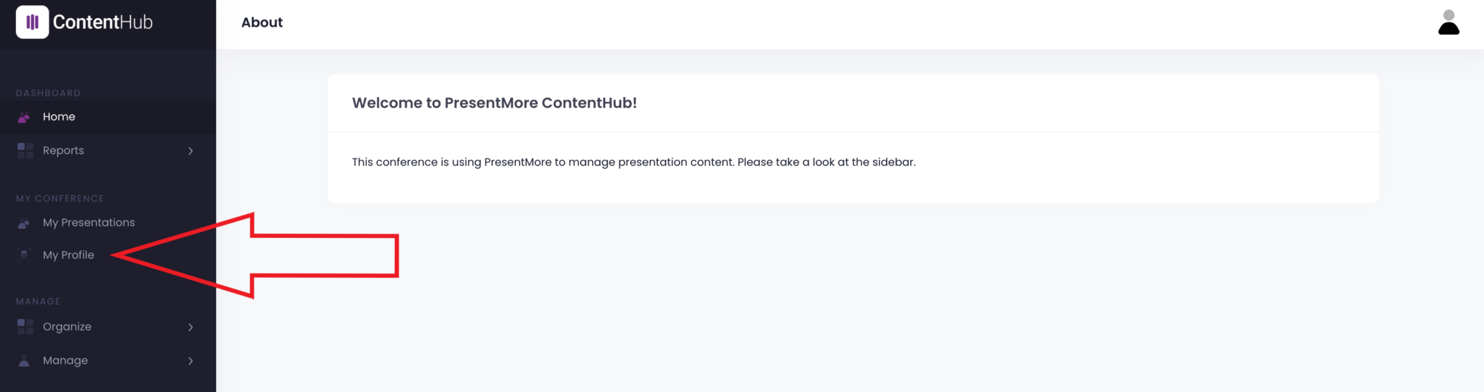Expand the Manage submenu chevron

191,361
